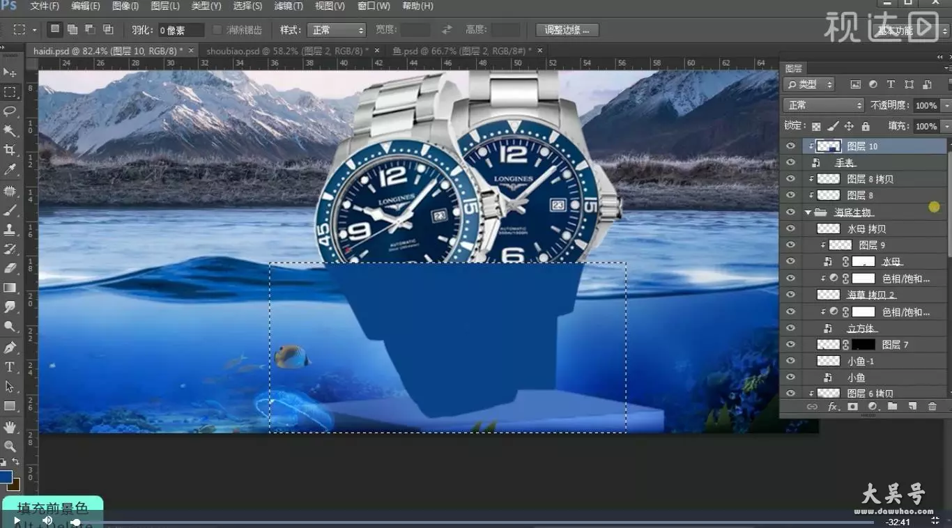Hide layer 图层 10

point(790,146)
